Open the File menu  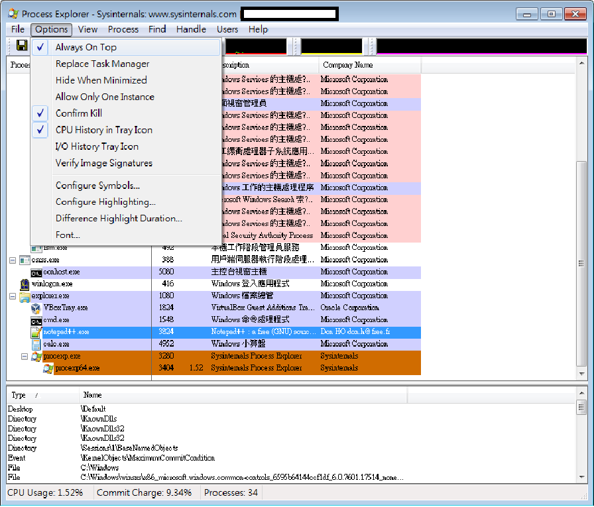click(x=18, y=30)
